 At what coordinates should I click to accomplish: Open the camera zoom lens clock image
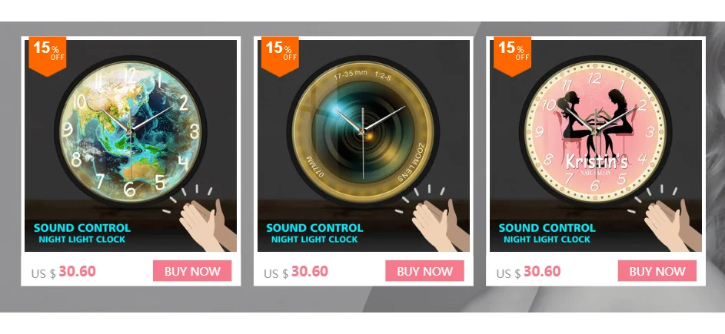click(x=364, y=146)
